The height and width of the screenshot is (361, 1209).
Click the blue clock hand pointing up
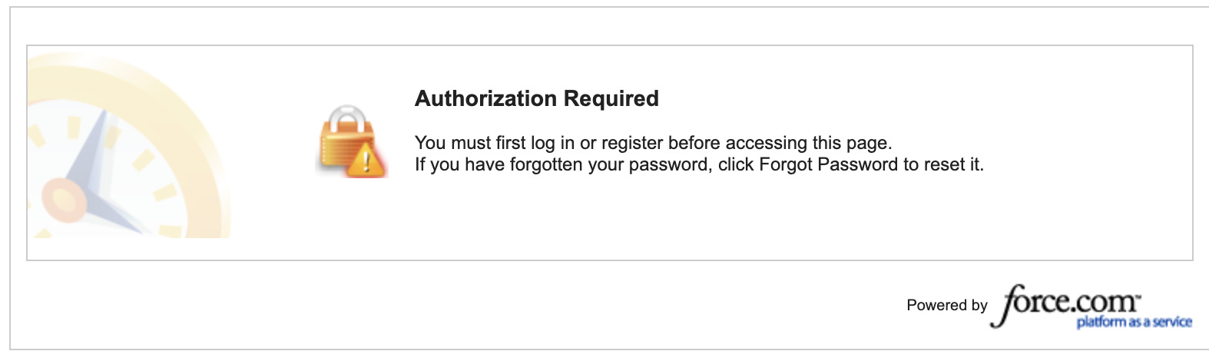[94, 150]
